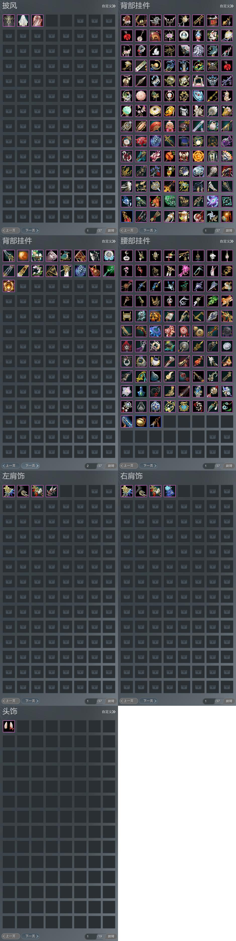Select the horned headpiece in 头饰 panel
236x941 pixels.
click(9, 726)
